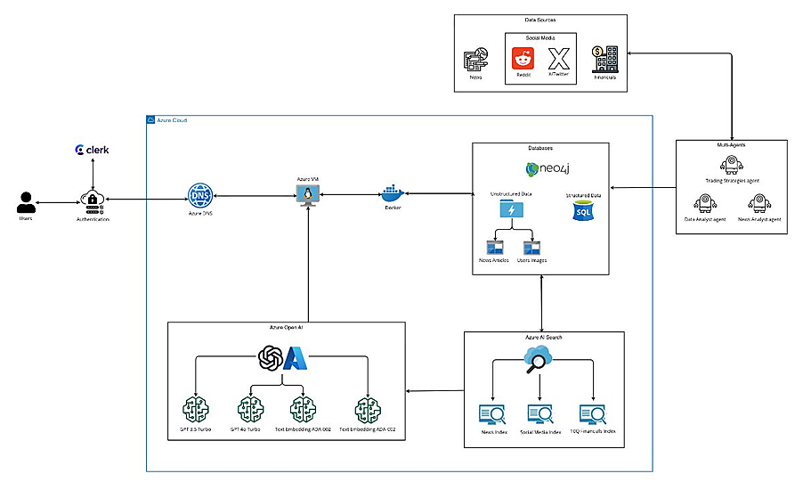Select the "Users Images" label

[531, 260]
